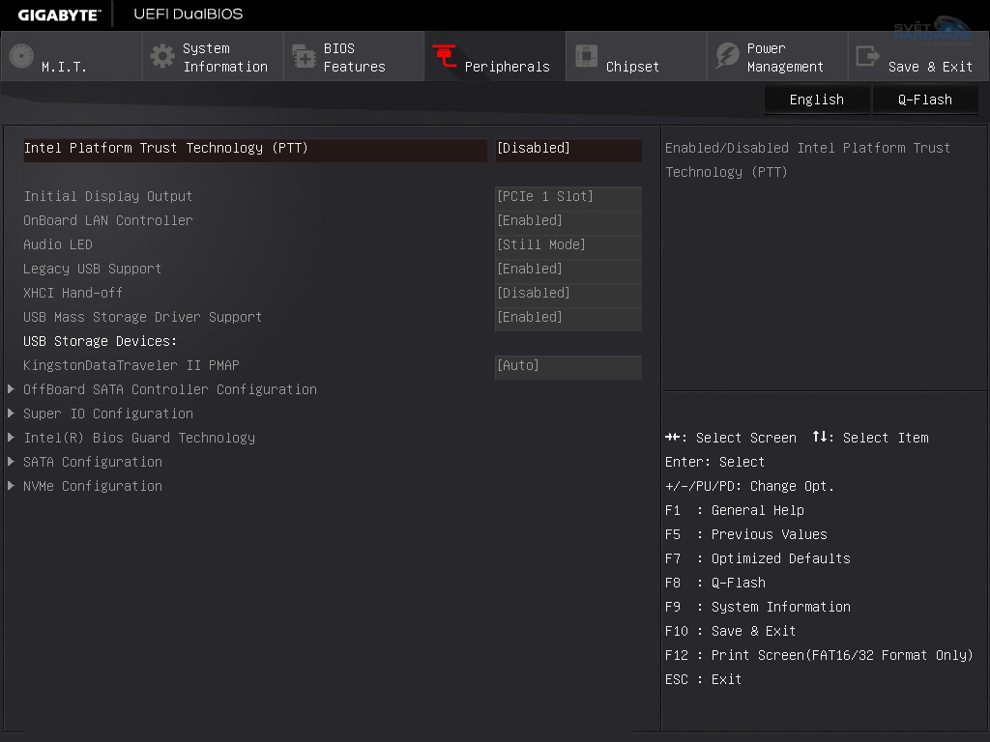Select KingstonDataTraveler II PMAP Auto field

tap(568, 366)
